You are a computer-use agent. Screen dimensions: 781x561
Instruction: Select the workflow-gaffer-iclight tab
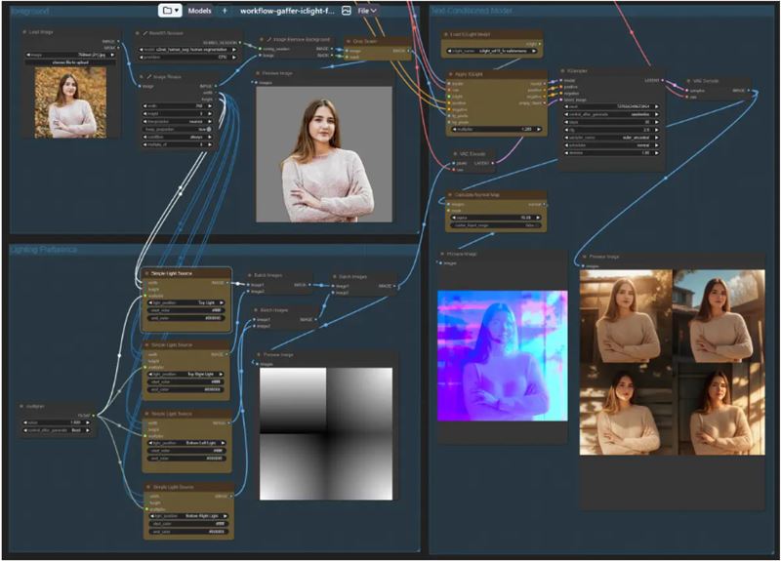click(x=287, y=11)
